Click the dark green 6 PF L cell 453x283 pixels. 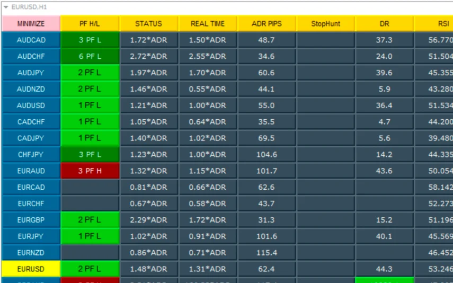pyautogui.click(x=90, y=57)
